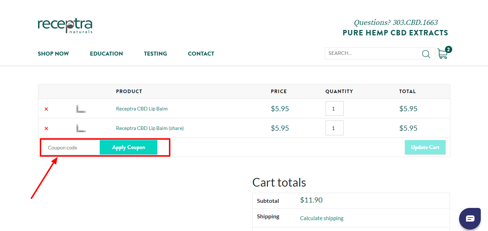Navigate to the Contact page
This screenshot has height=231, width=488.
201,54
